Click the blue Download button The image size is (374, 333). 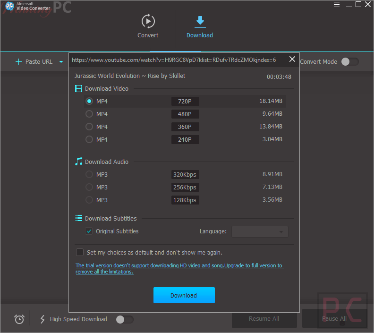pos(184,295)
